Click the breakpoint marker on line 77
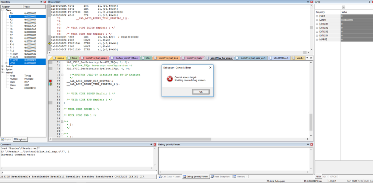 (x=50, y=81)
